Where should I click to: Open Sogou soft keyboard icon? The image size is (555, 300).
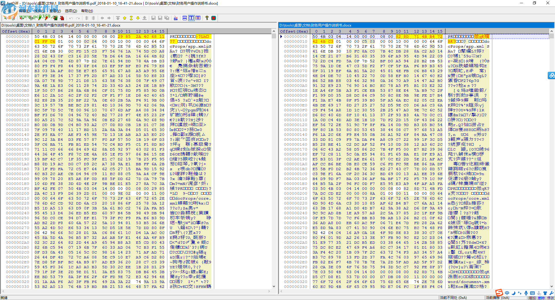pyautogui.click(x=532, y=293)
